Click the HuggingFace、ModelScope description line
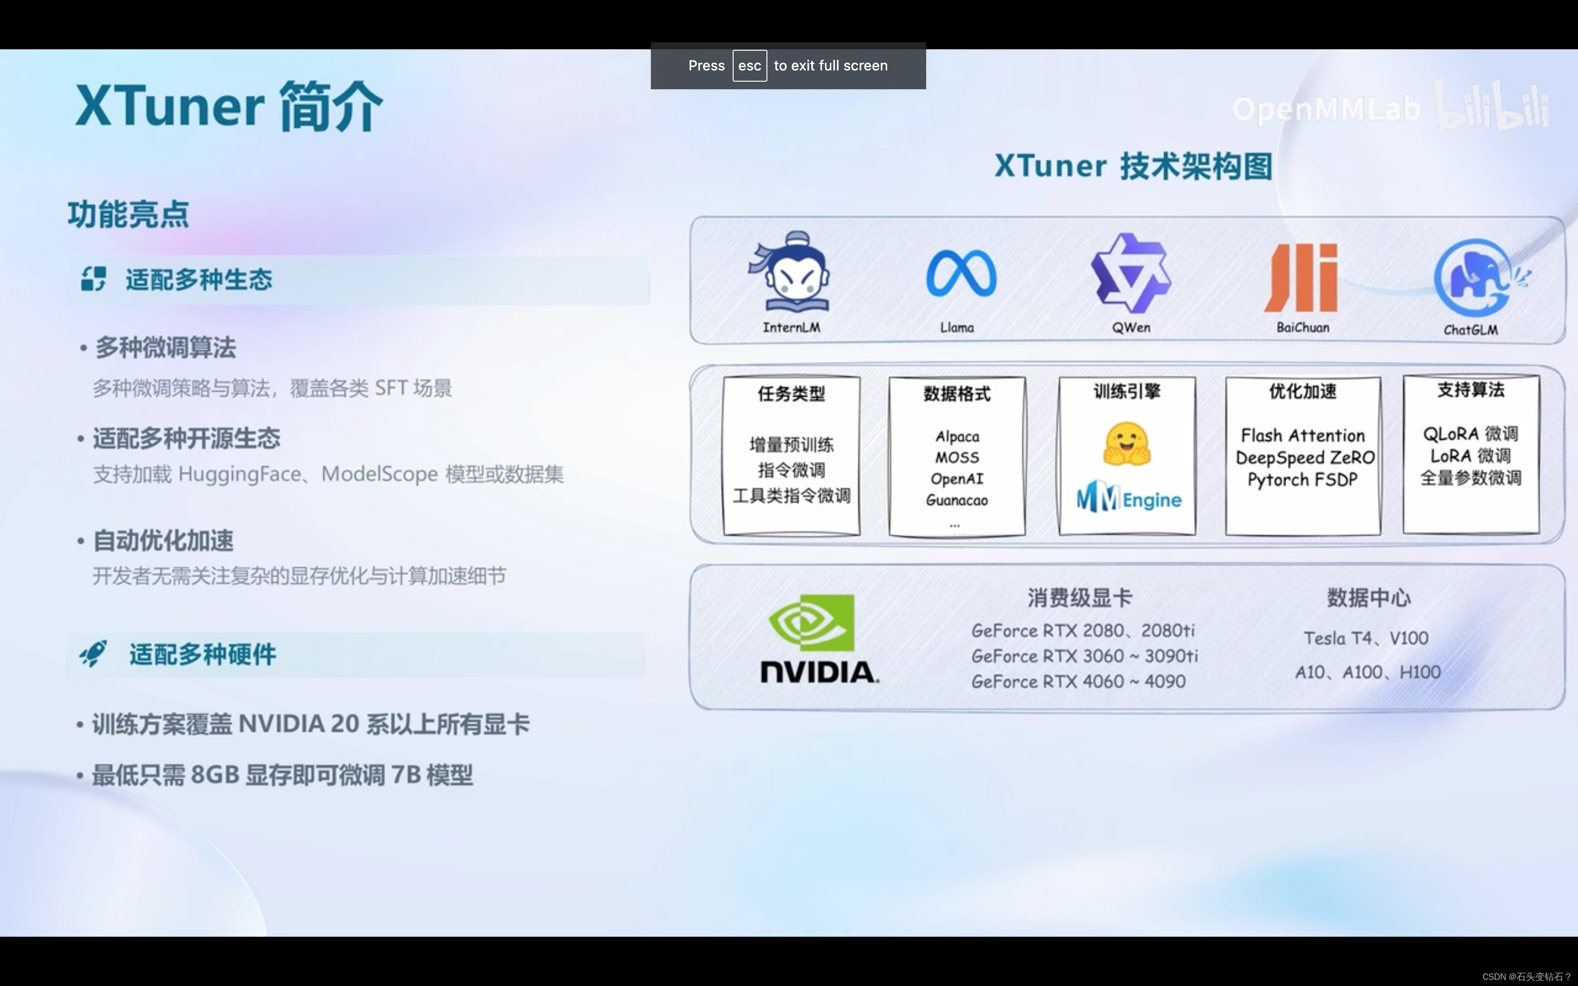The image size is (1578, 986). [328, 474]
